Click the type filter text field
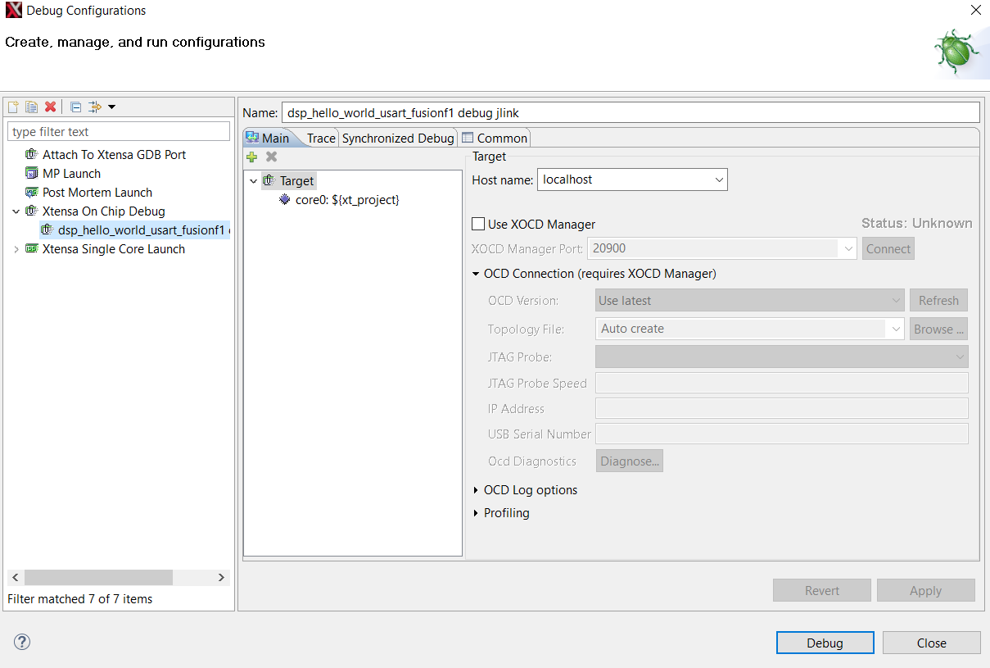The image size is (990, 668). tap(119, 132)
